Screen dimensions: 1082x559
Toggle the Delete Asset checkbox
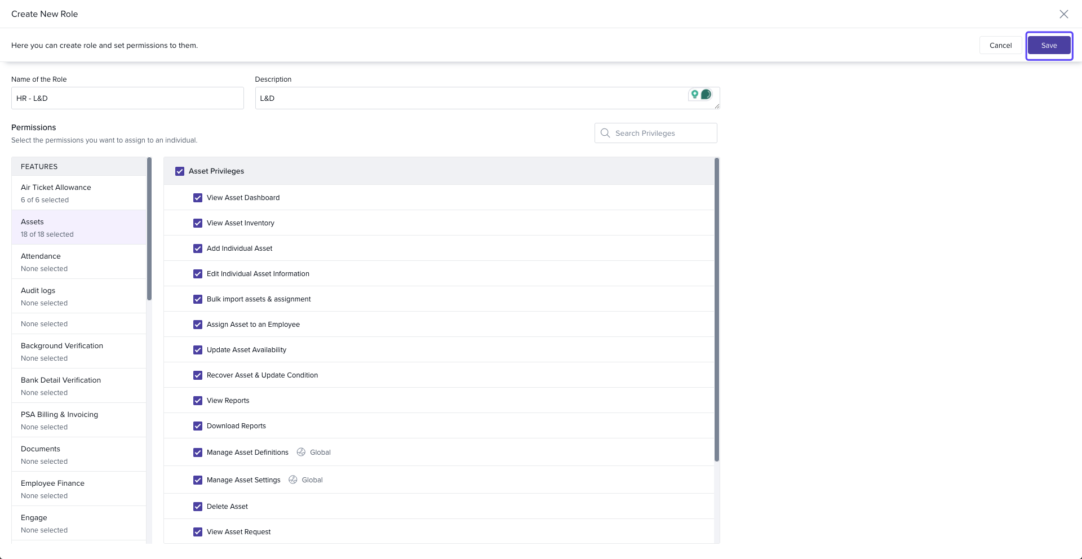tap(198, 507)
